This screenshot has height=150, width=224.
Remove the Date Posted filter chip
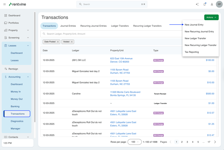(58, 42)
